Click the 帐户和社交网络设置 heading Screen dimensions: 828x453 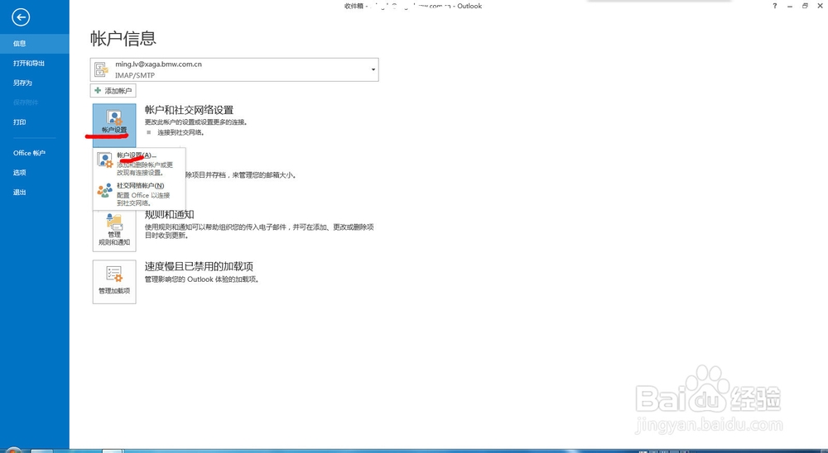pos(189,110)
